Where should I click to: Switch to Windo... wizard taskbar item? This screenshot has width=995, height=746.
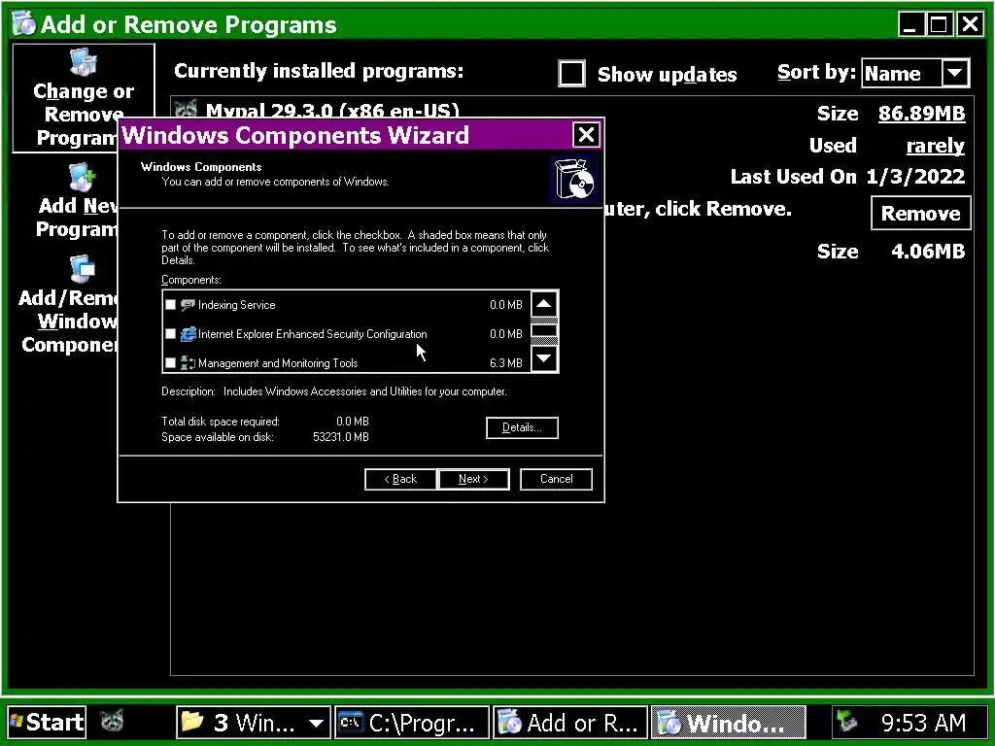click(x=729, y=723)
